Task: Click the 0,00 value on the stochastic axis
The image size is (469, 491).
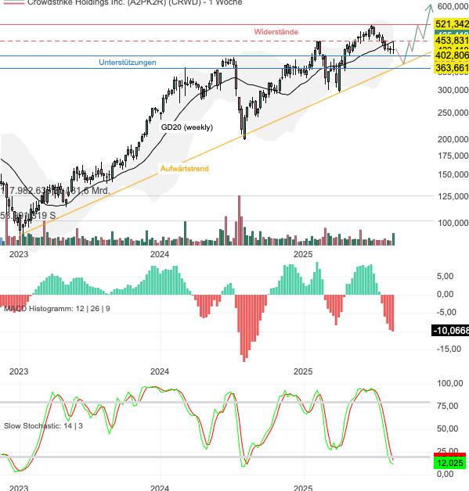Action: point(445,474)
